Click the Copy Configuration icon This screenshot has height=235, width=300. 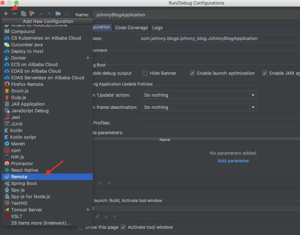23,14
